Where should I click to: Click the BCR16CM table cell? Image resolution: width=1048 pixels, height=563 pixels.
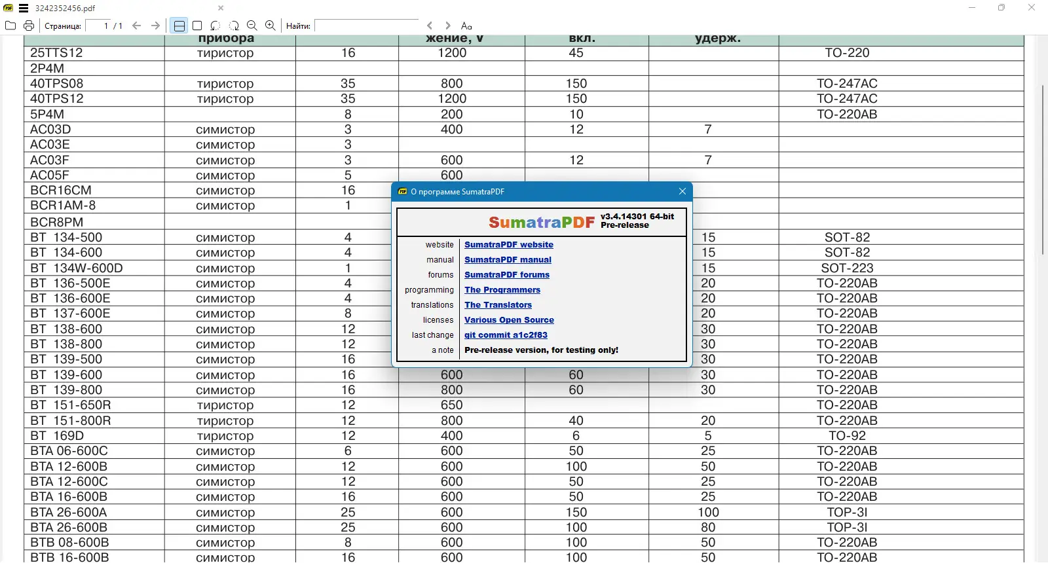[94, 191]
